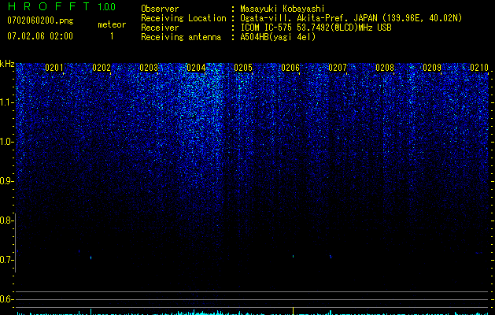Click the 0.9 kHz axis label
Viewport: 495px width, 315px height.
coord(6,181)
